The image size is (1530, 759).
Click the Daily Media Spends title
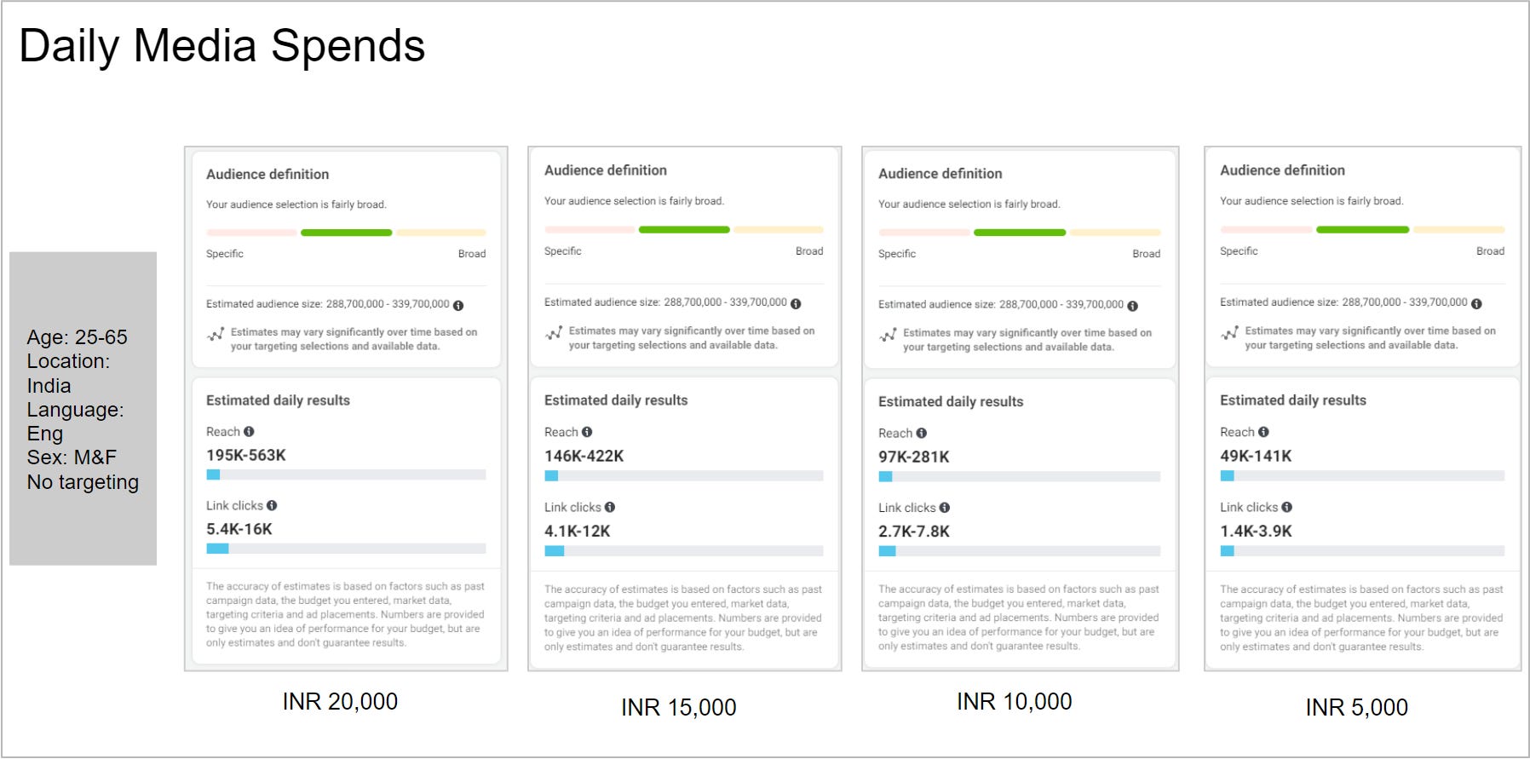(221, 46)
